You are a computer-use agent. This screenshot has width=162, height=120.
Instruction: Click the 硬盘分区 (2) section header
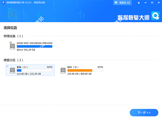tap(13, 60)
